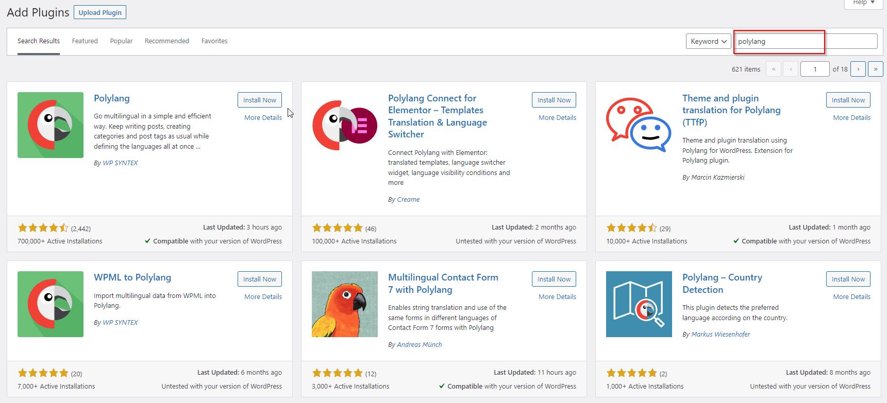Viewport: 887px width, 403px height.
Task: Click the Upload Plugin button
Action: tap(100, 12)
